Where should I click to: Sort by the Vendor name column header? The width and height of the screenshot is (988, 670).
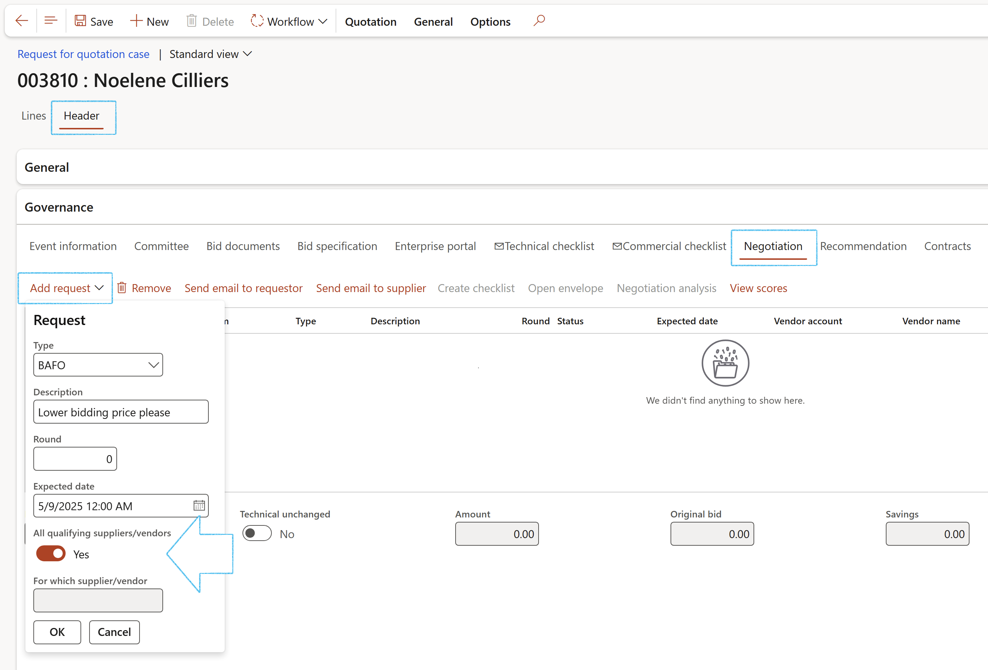pyautogui.click(x=931, y=321)
